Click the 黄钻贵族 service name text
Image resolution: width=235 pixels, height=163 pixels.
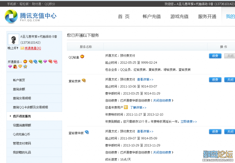click(x=75, y=81)
